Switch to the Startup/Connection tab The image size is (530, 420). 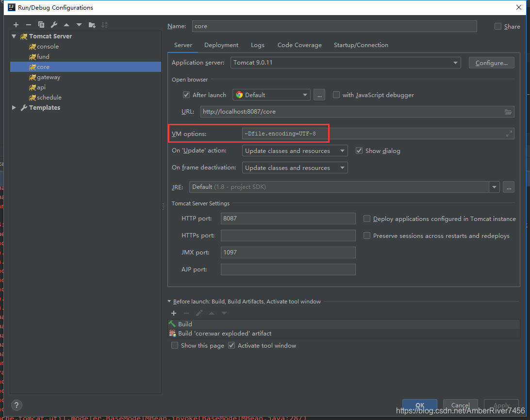pyautogui.click(x=361, y=45)
